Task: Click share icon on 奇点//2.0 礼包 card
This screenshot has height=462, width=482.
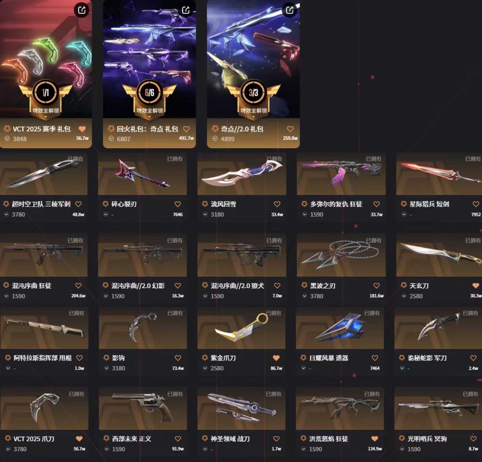Action: click(289, 10)
